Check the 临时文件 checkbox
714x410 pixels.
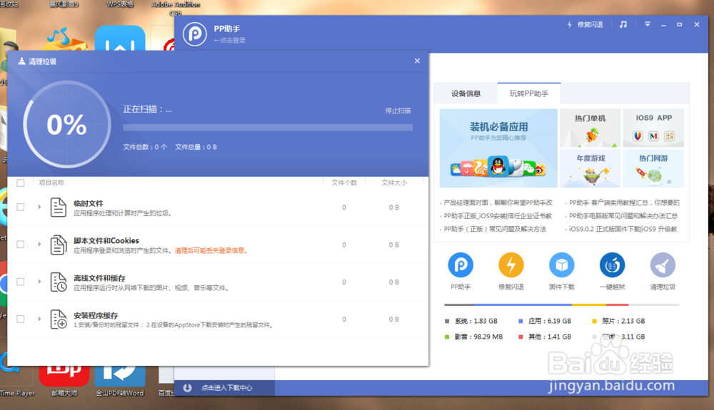21,207
